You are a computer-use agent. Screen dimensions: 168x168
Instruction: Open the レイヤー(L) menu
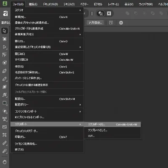113,4
